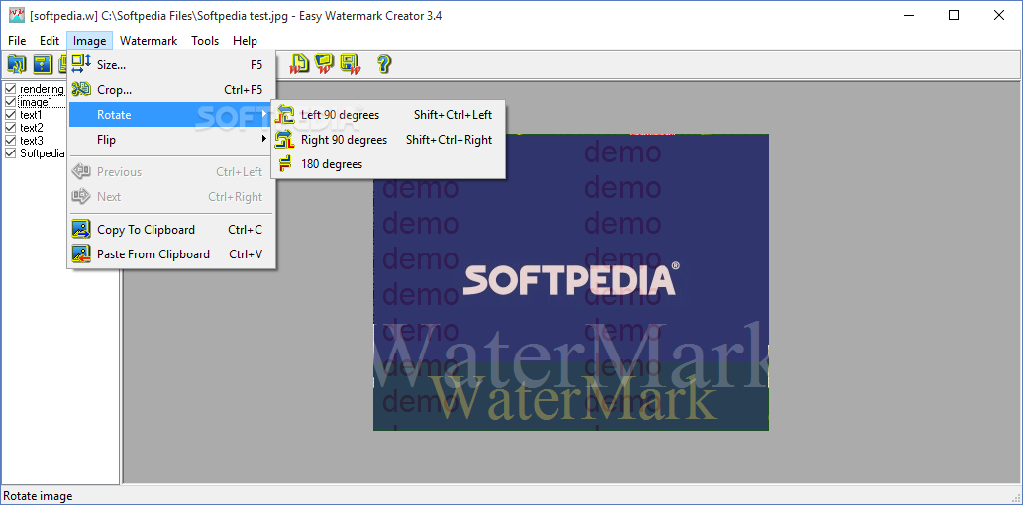This screenshot has height=505, width=1023.
Task: Select the rendering layer name
Action: (x=42, y=89)
